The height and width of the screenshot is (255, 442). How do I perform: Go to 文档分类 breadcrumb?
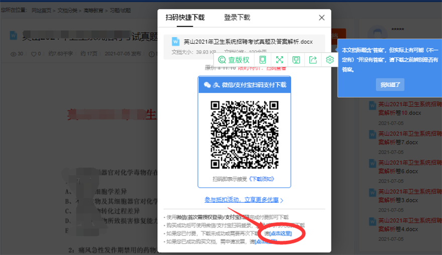pyautogui.click(x=67, y=11)
